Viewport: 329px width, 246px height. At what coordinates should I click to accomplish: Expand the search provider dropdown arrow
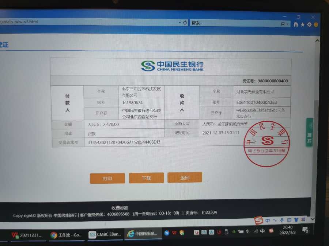pyautogui.click(x=288, y=24)
